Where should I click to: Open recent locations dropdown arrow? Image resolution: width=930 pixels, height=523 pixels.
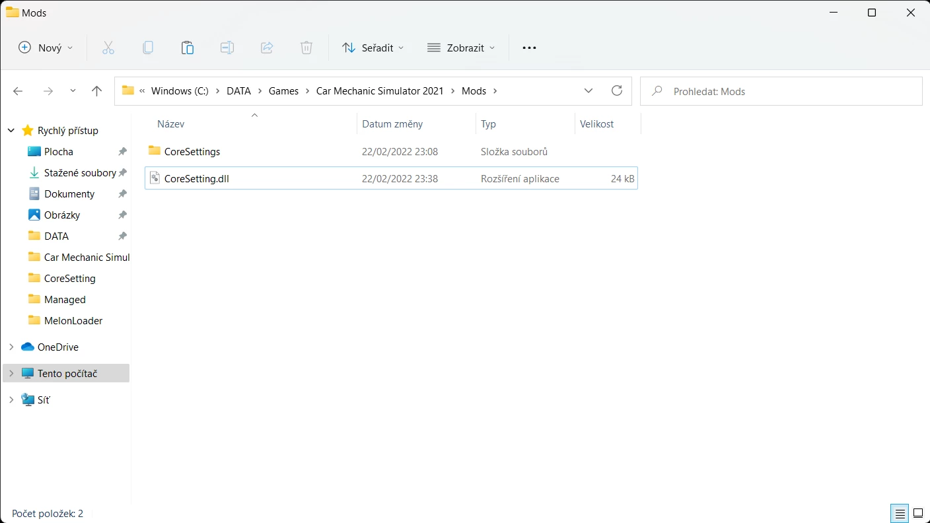click(73, 91)
